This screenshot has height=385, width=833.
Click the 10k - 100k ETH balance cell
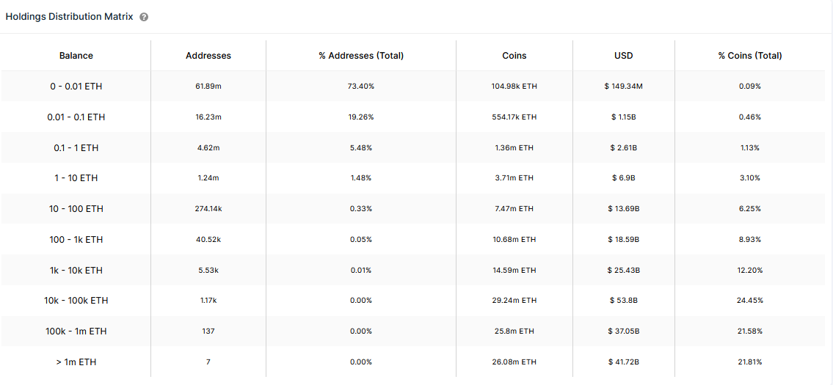click(76, 301)
